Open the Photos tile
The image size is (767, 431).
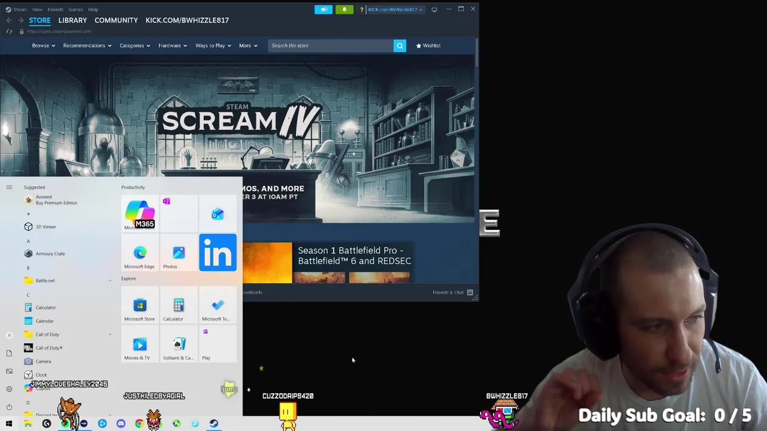tap(179, 253)
